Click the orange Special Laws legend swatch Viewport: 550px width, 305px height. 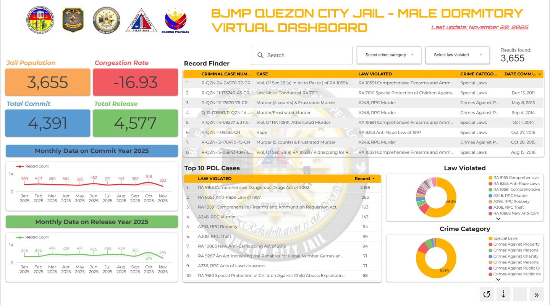click(x=490, y=238)
